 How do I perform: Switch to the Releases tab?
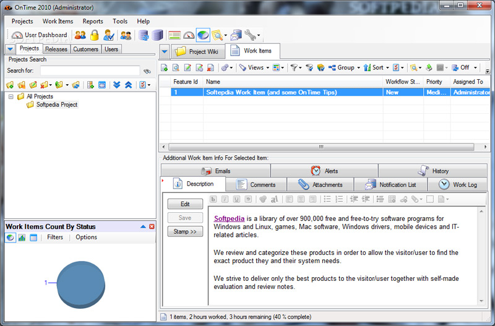[x=56, y=49]
